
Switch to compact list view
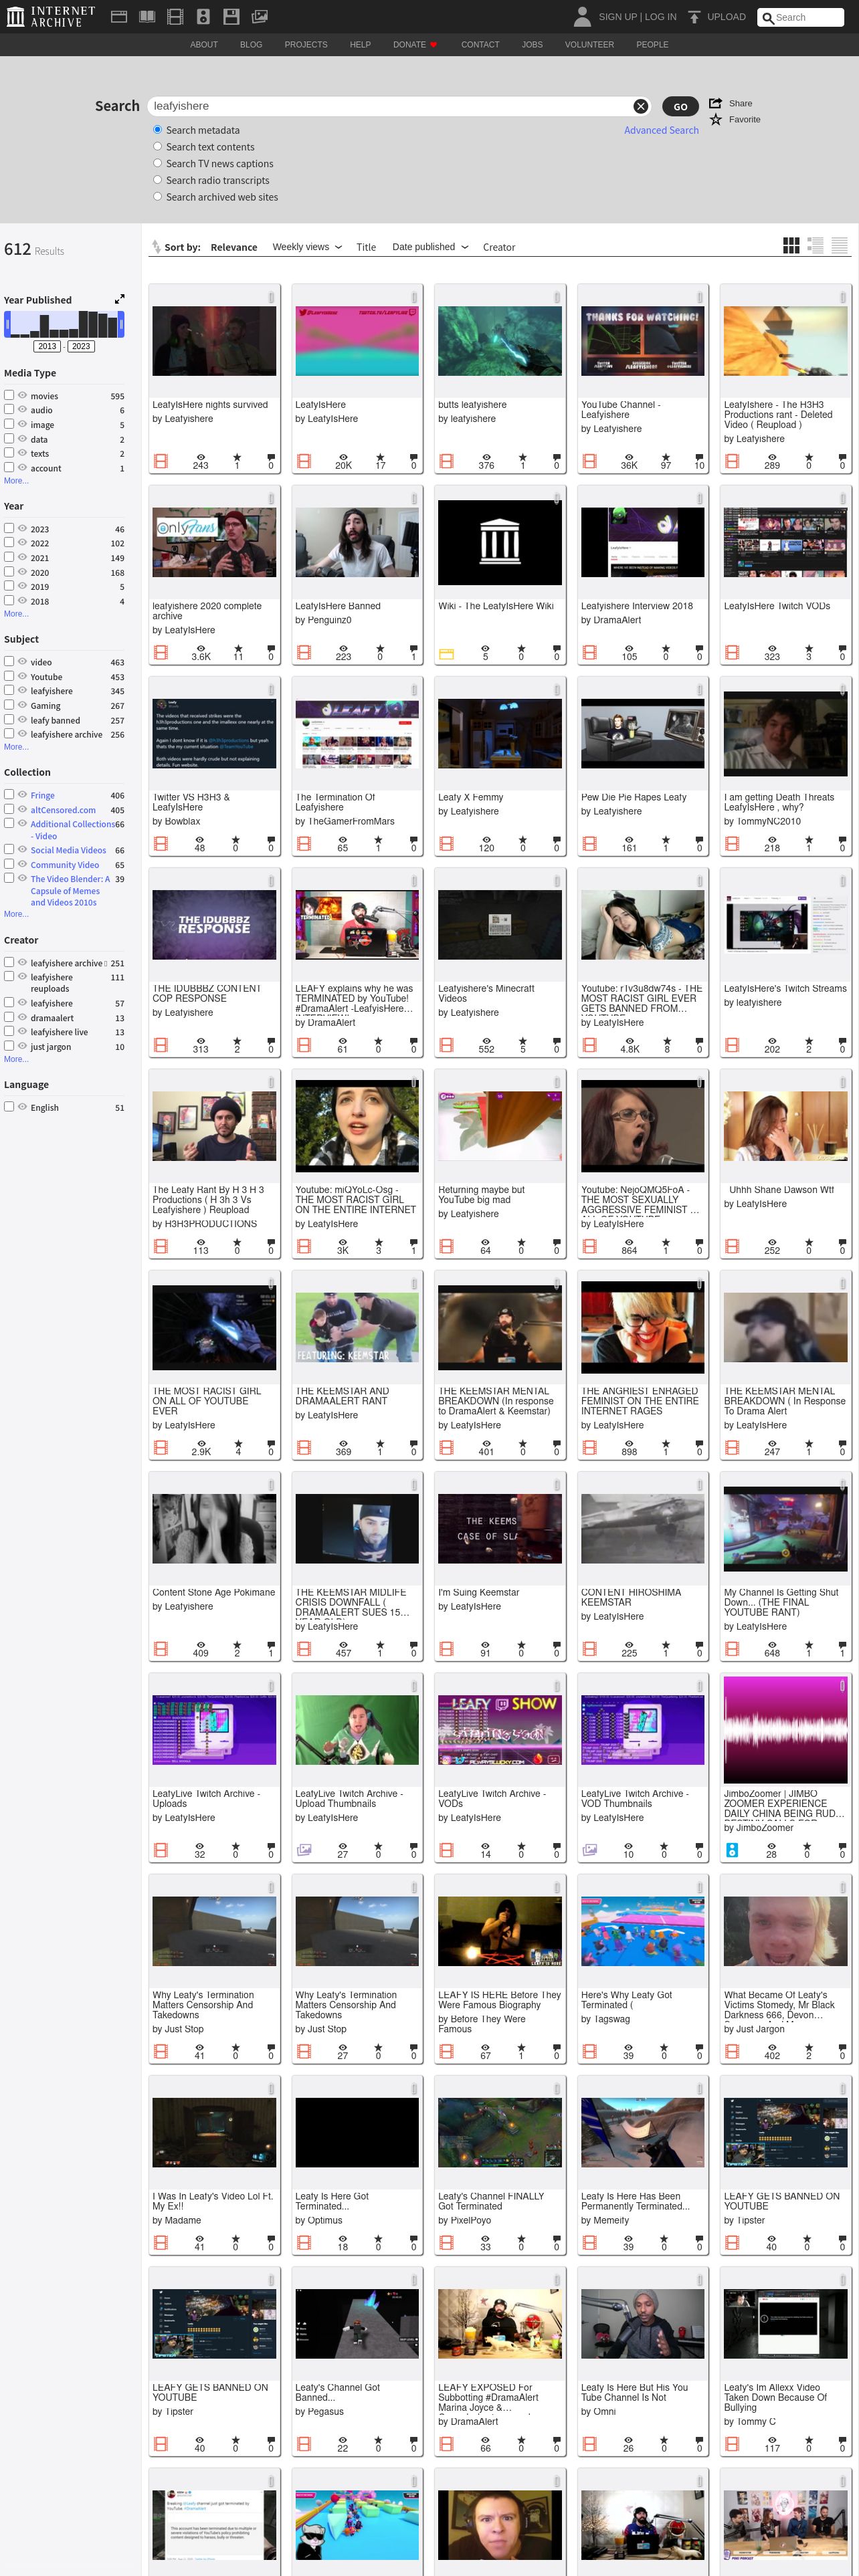pyautogui.click(x=839, y=246)
